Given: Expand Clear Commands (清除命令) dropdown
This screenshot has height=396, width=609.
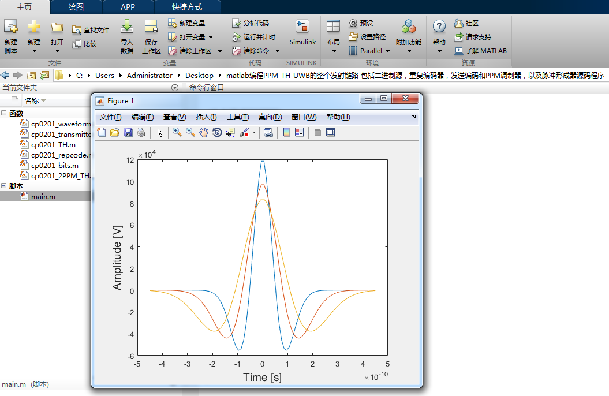Looking at the screenshot, I should tap(278, 51).
